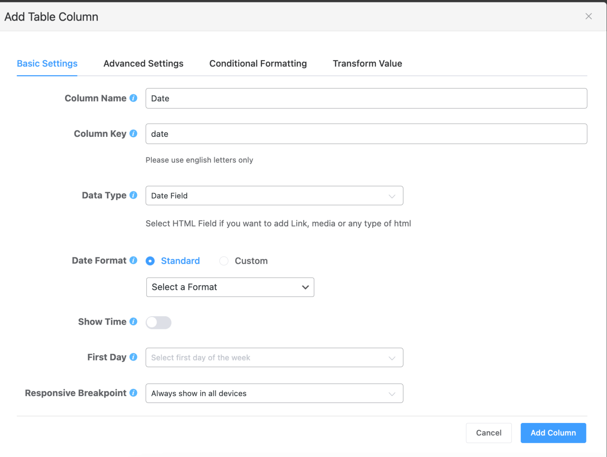The height and width of the screenshot is (457, 607).
Task: Open the Data Type dropdown
Action: pyautogui.click(x=274, y=195)
